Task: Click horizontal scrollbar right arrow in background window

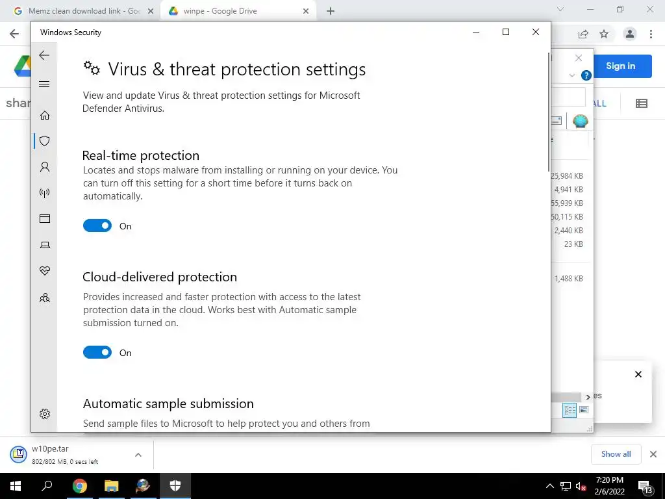Action: [x=588, y=397]
